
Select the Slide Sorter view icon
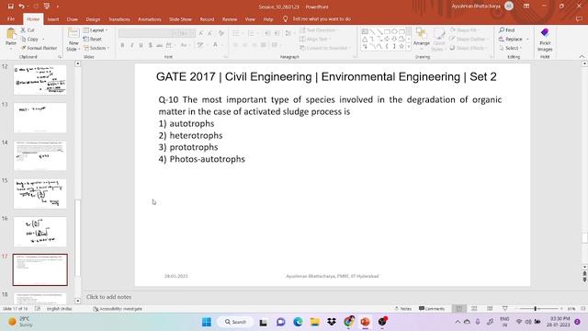click(474, 309)
